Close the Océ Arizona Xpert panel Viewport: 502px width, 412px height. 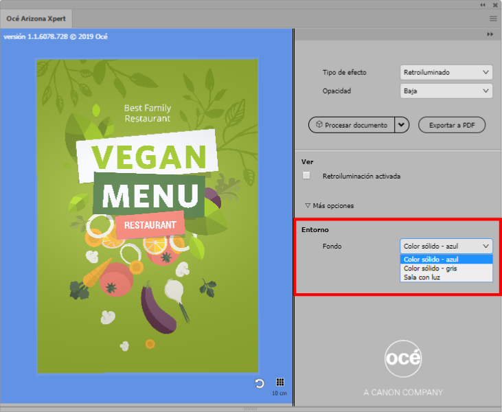click(495, 5)
